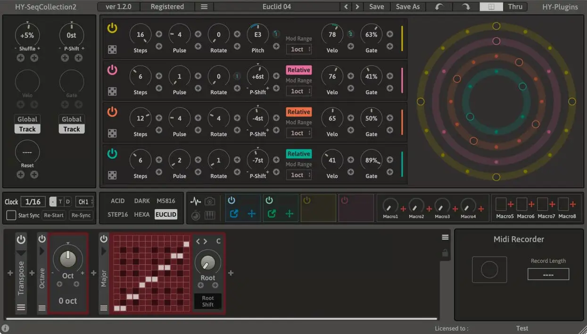The height and width of the screenshot is (334, 587).
Task: Open the yellow track Mod Range dropdown
Action: tap(298, 49)
